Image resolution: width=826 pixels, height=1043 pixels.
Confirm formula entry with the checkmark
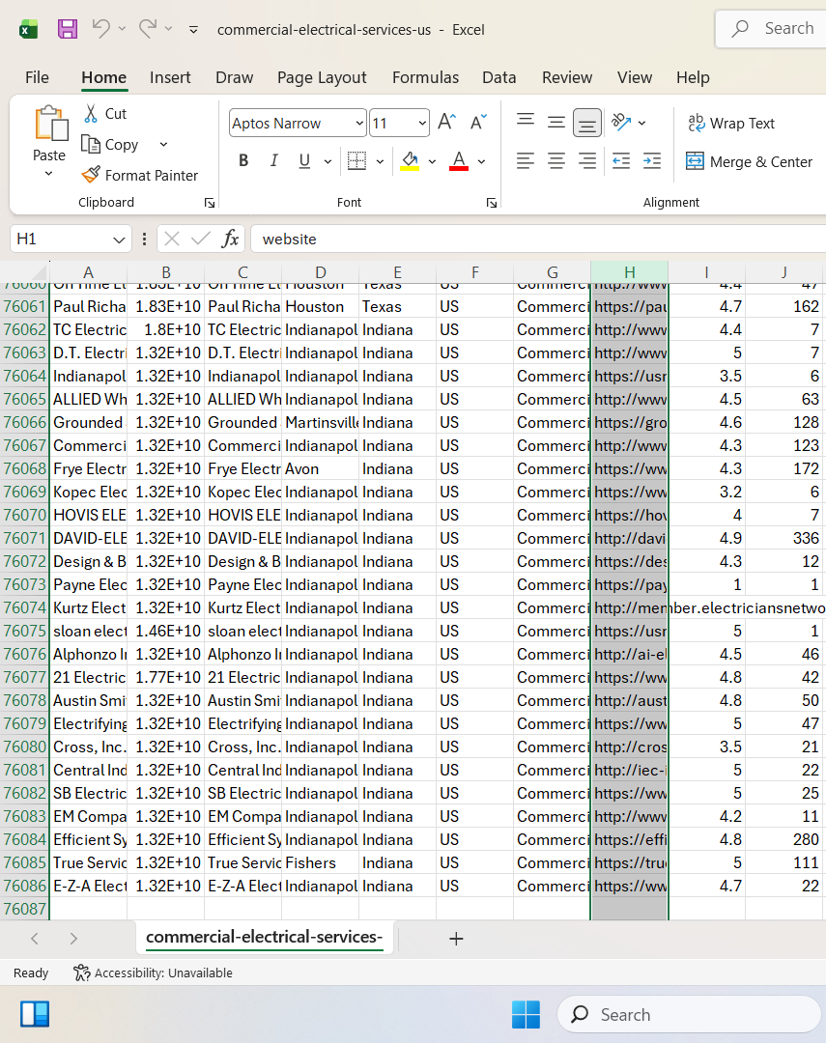click(x=200, y=239)
